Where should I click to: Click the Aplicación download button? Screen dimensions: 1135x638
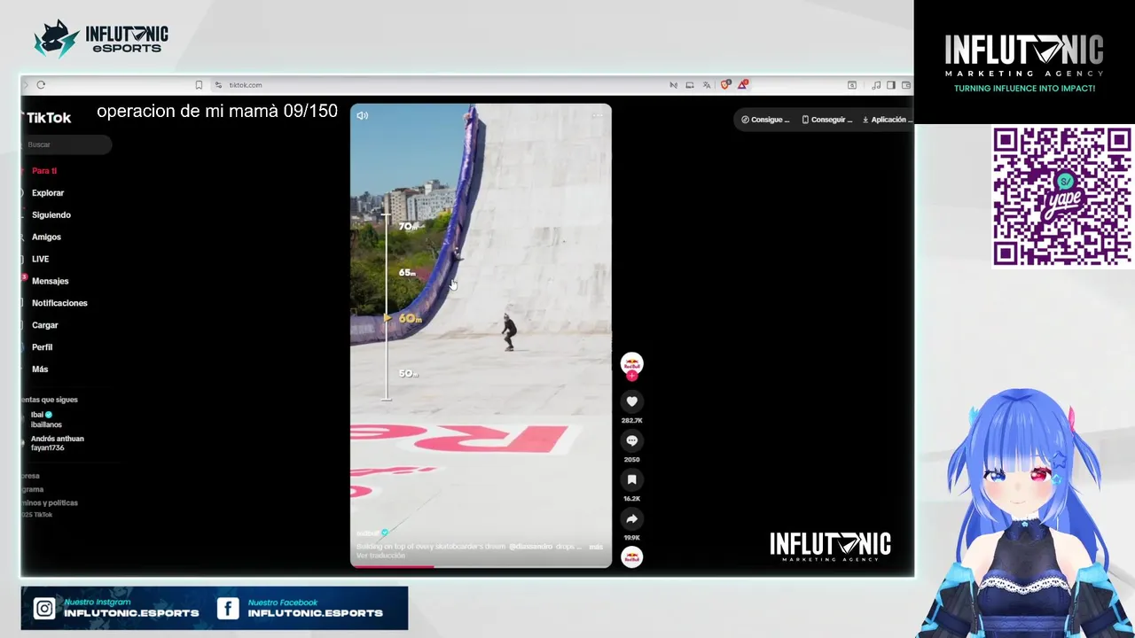coord(887,120)
